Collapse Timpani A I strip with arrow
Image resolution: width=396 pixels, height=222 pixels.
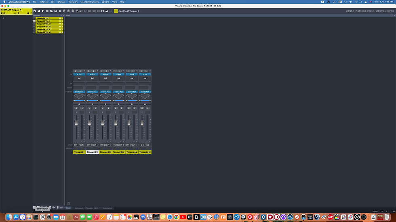click(x=84, y=71)
